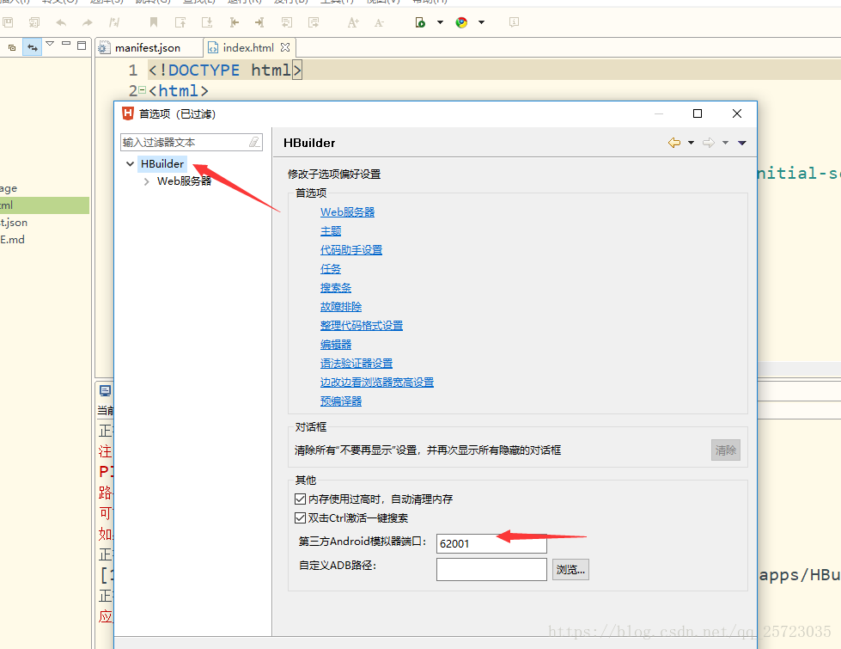Click the A+ increase font size icon
This screenshot has width=841, height=649.
353,22
